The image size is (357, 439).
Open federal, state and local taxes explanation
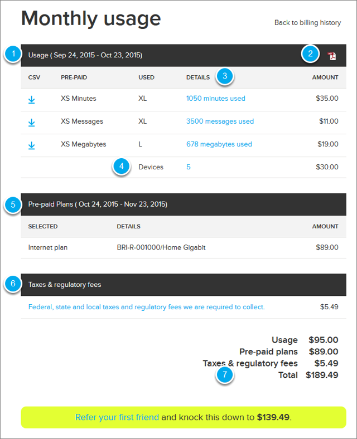[146, 307]
